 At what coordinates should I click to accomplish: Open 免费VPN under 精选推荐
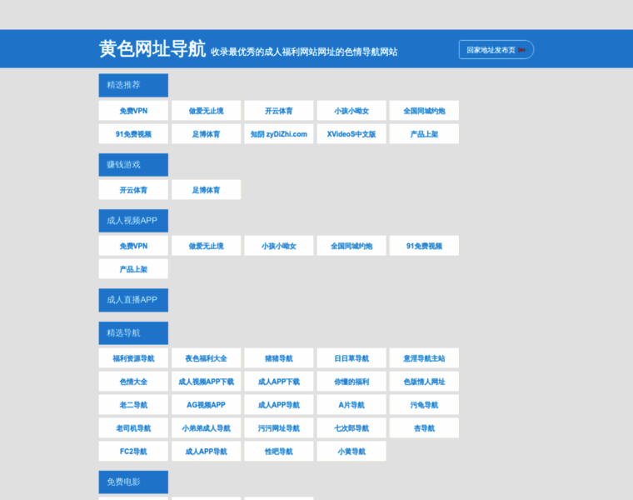[x=133, y=111]
